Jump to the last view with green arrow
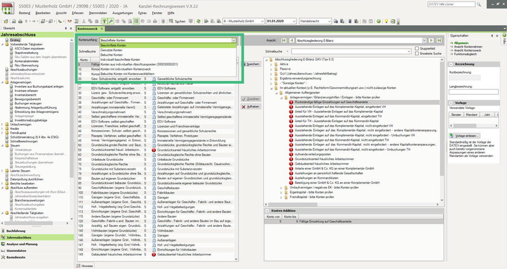The image size is (507, 269). (x=439, y=41)
